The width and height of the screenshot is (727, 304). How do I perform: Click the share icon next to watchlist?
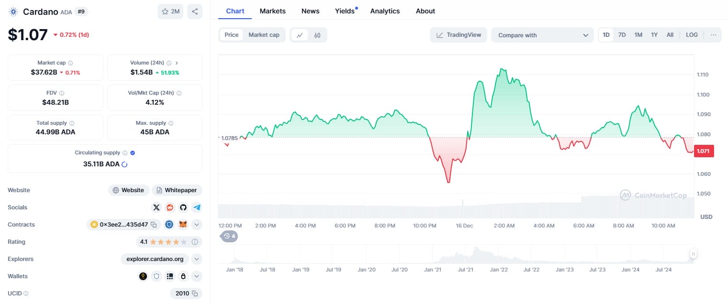[x=194, y=11]
